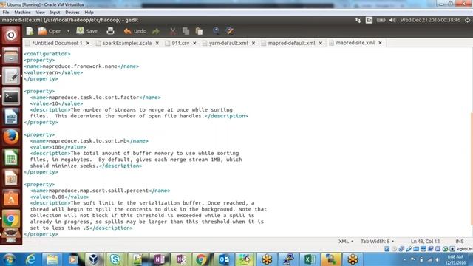Open VirtualBox Machine menu
This screenshot has width=473, height=266.
click(22, 13)
